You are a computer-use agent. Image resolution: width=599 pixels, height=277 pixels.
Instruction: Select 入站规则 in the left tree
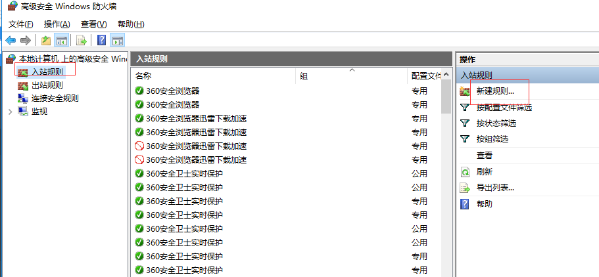point(47,72)
